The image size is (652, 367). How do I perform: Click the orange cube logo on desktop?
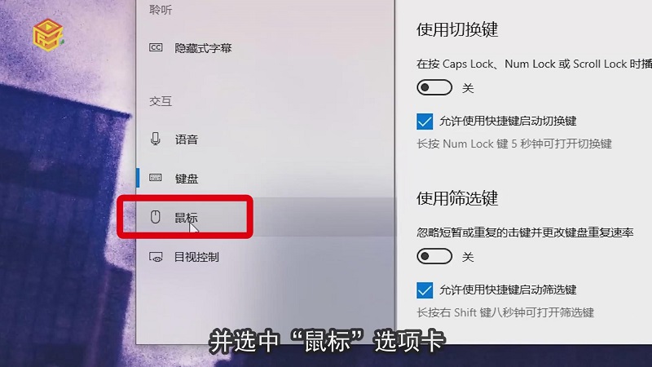tap(48, 35)
